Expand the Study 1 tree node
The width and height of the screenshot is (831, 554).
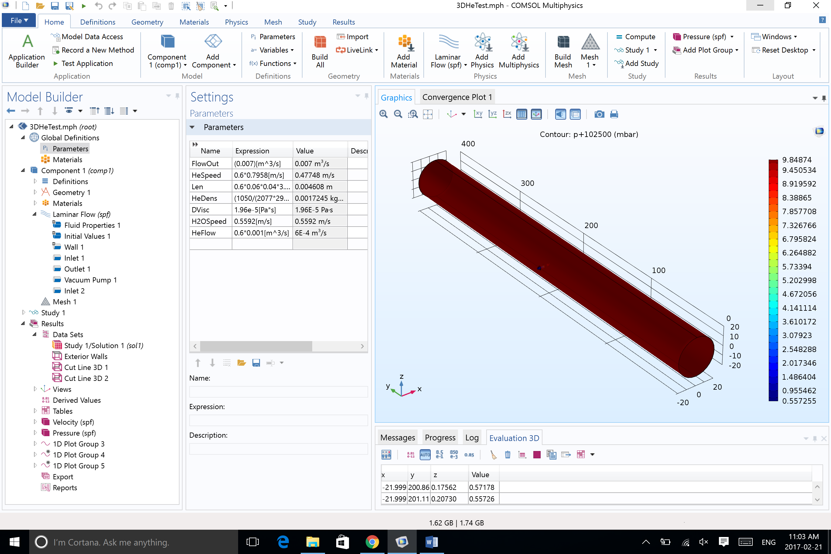[x=23, y=312]
